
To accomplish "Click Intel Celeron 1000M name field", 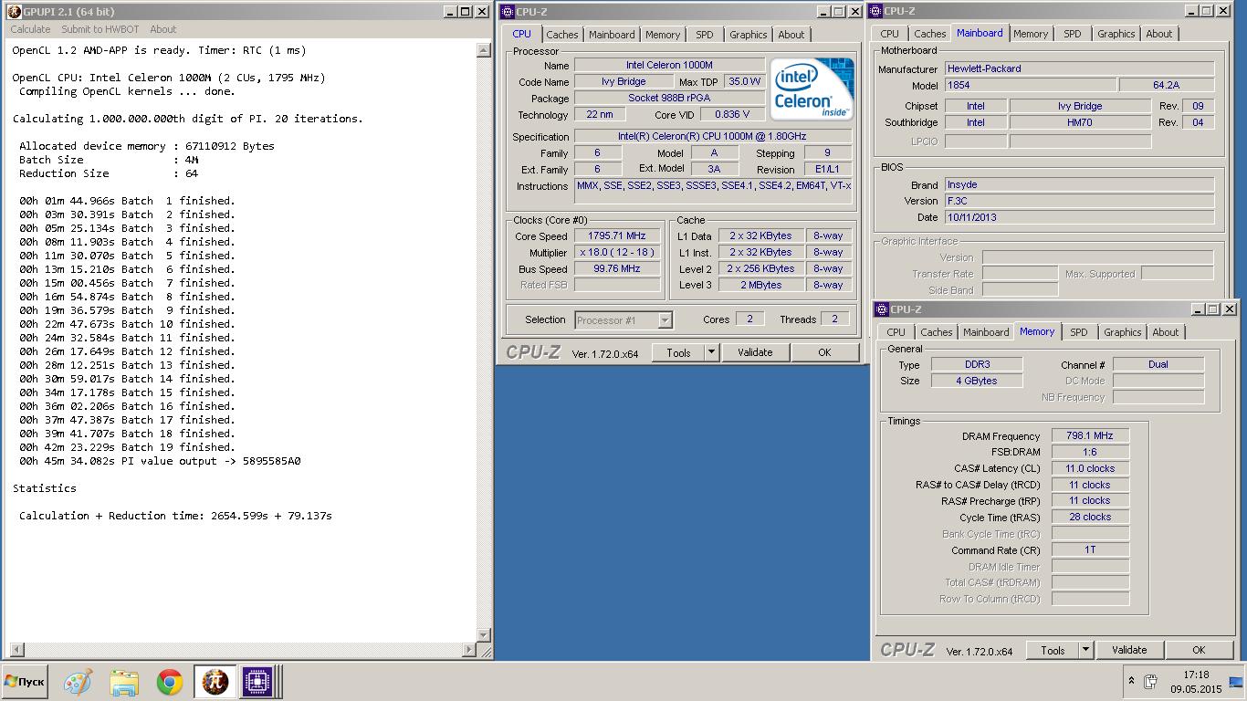I will (669, 65).
